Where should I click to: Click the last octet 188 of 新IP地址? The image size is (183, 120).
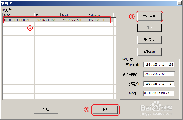click(x=171, y=65)
